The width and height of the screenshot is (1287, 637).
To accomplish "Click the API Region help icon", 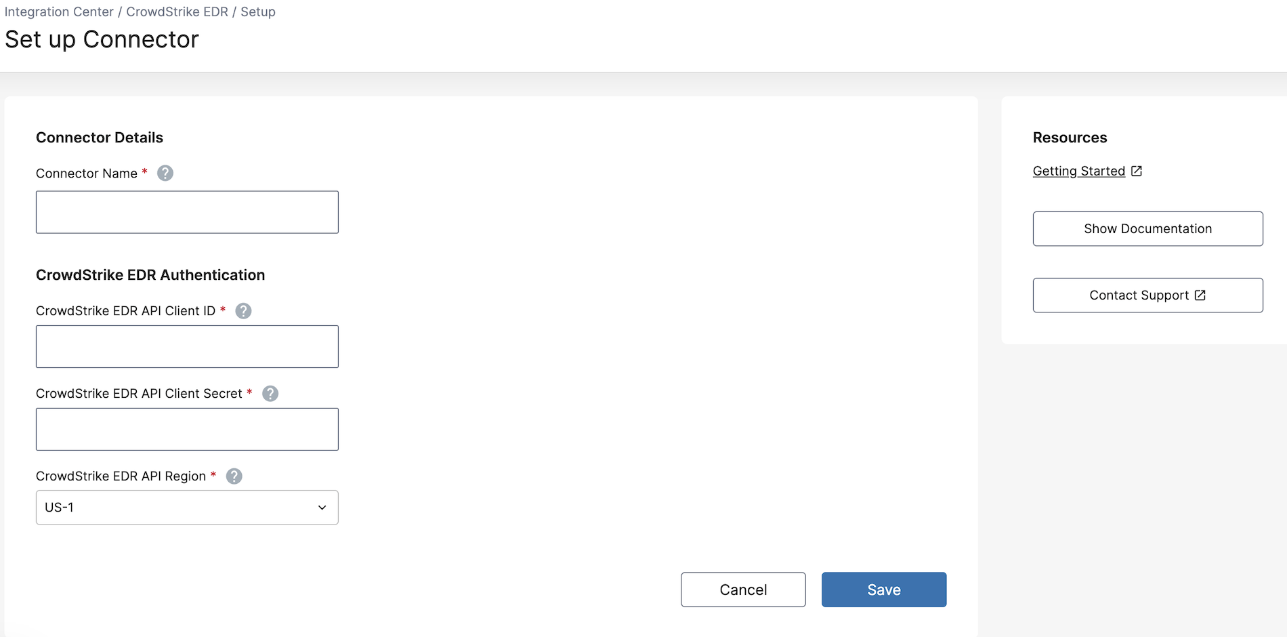I will pyautogui.click(x=234, y=476).
